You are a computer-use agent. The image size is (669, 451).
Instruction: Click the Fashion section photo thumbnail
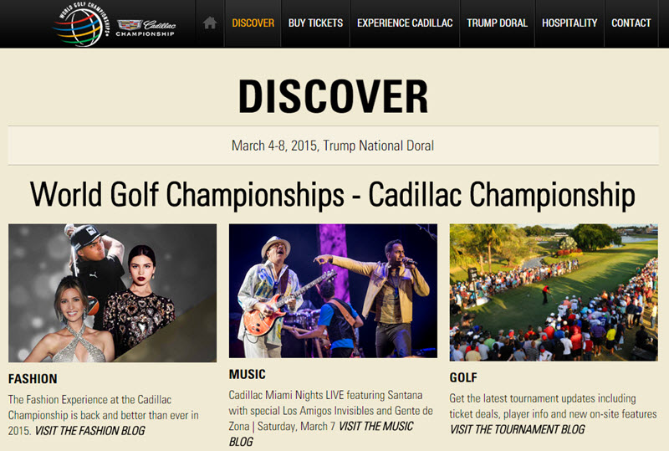coord(112,293)
